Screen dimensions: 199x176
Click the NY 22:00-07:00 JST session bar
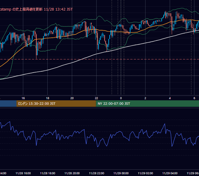[x=147, y=104]
